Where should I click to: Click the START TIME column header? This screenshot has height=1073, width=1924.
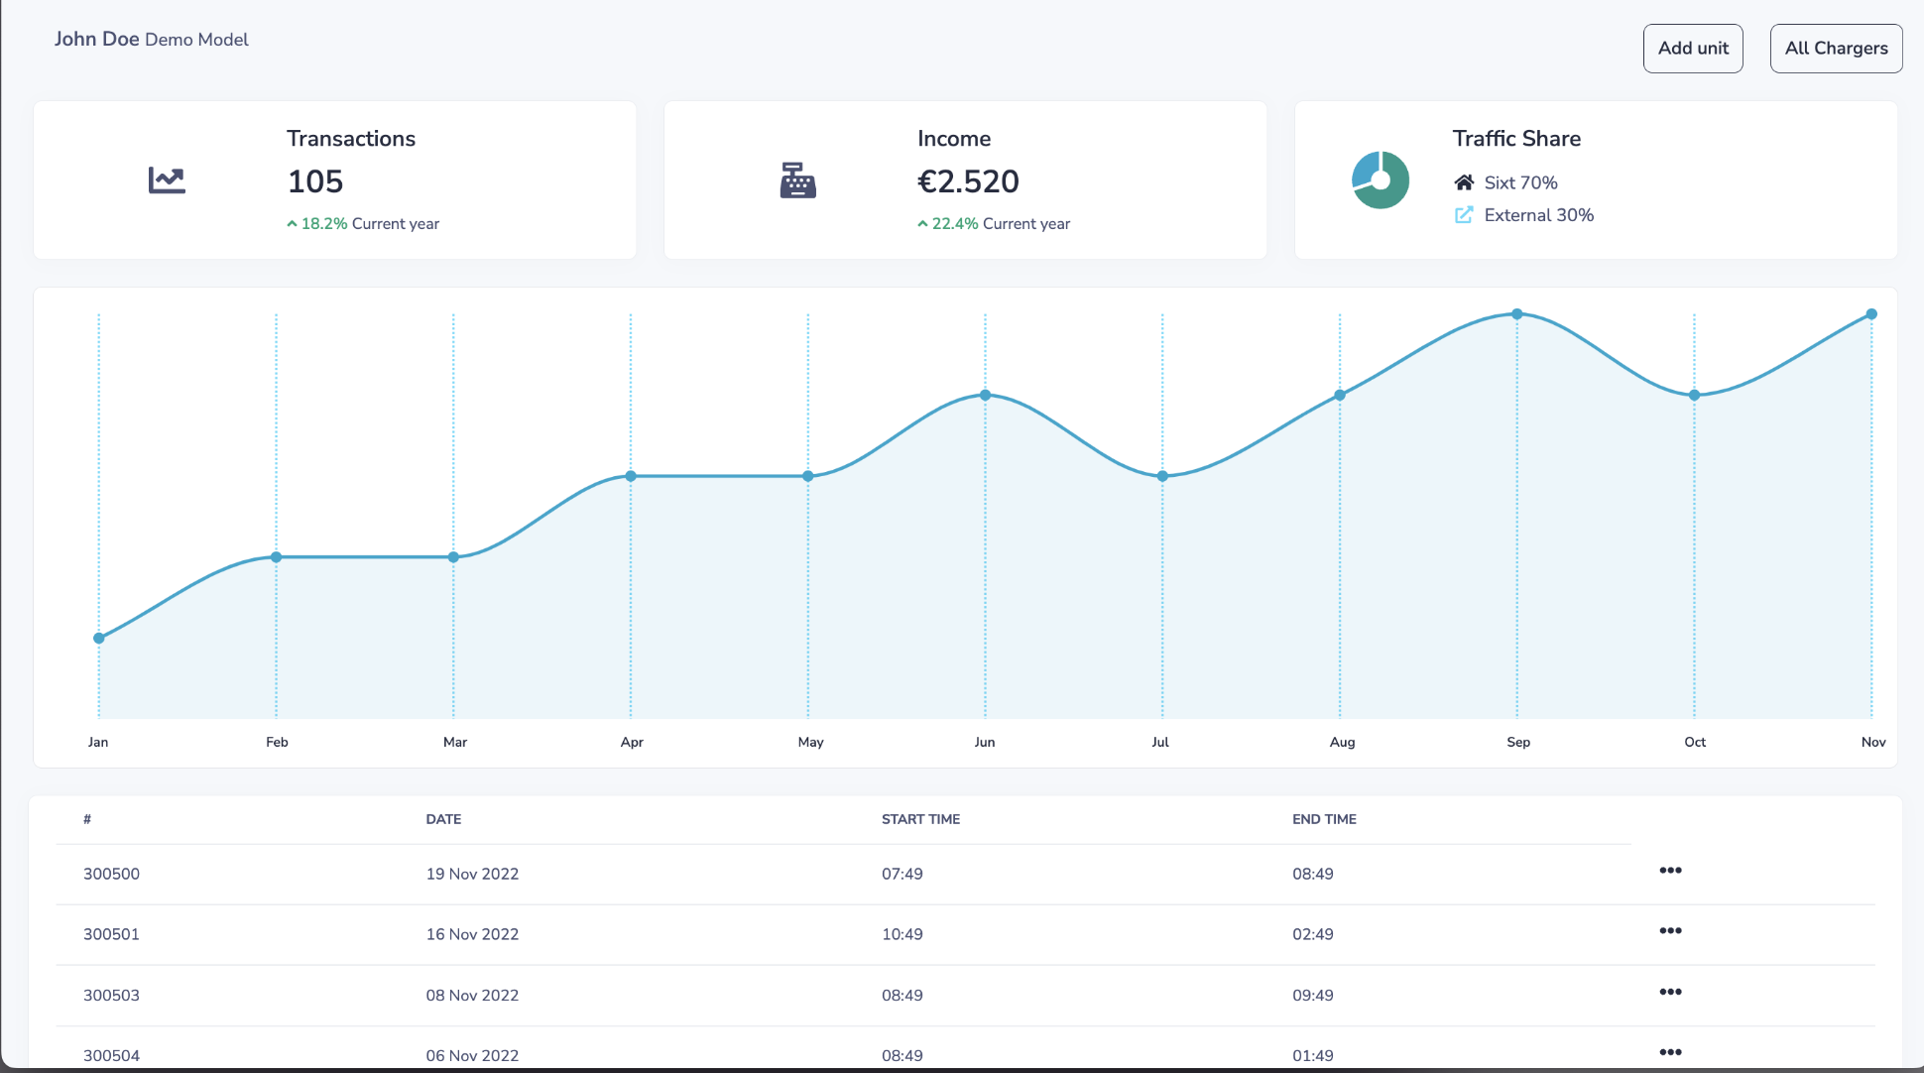[x=920, y=819]
